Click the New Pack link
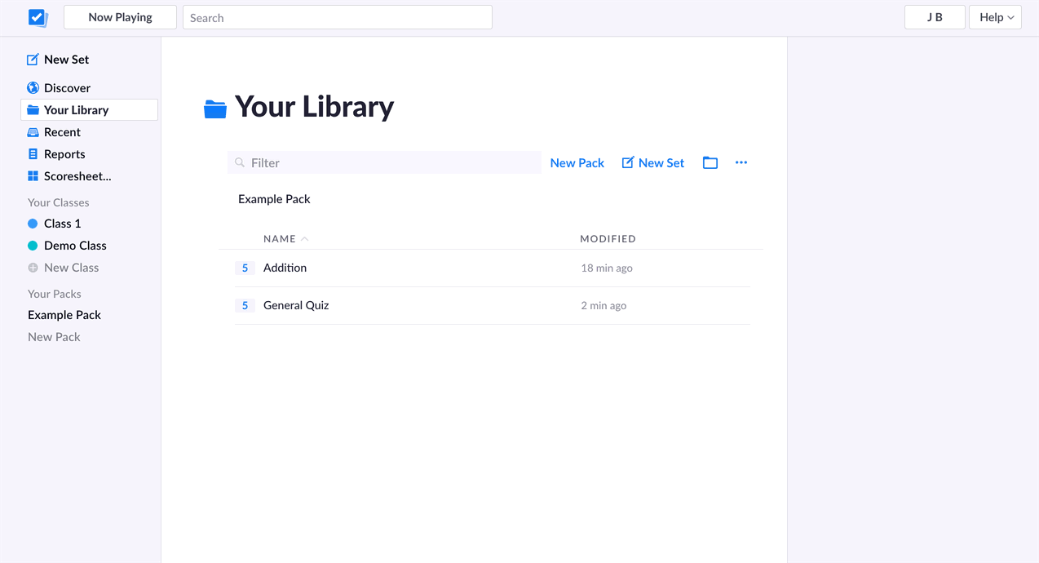The image size is (1039, 563). click(577, 162)
